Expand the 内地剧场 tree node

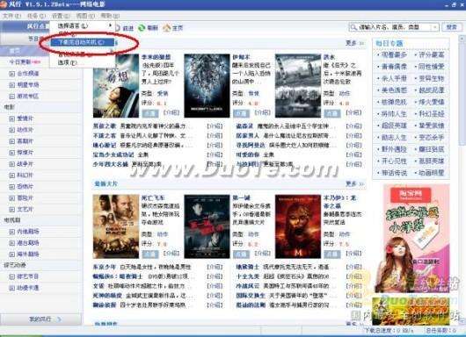tap(12, 232)
